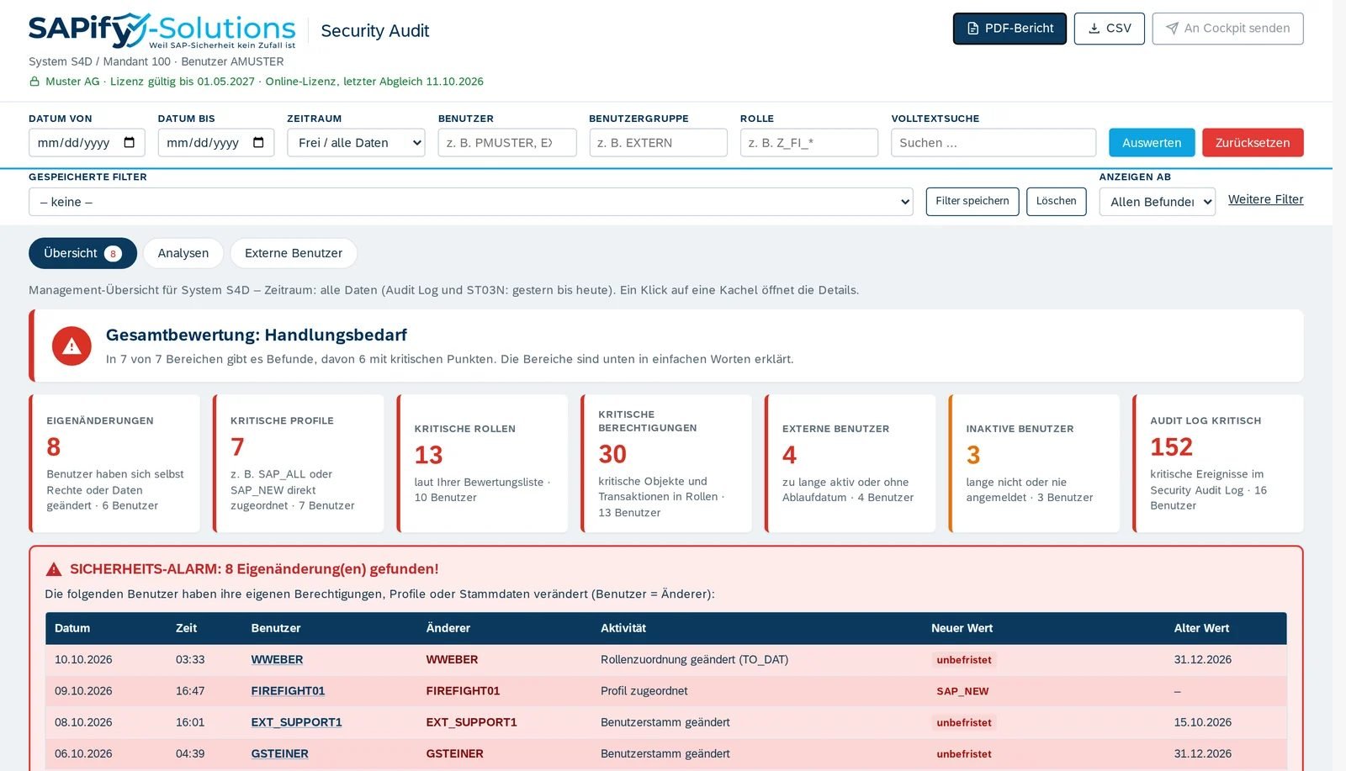Open the Zeitraum dropdown

click(x=356, y=143)
